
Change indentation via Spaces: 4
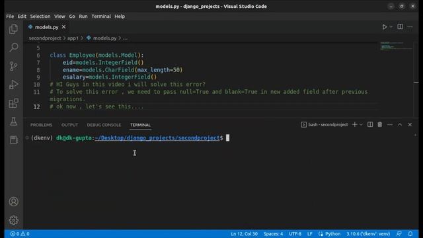coord(273,234)
